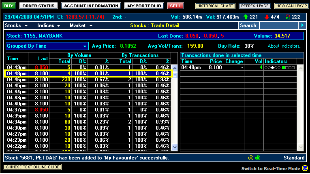Screen dimensions: 310x174
Task: Click the yellow status light indicator
Action: point(251,158)
